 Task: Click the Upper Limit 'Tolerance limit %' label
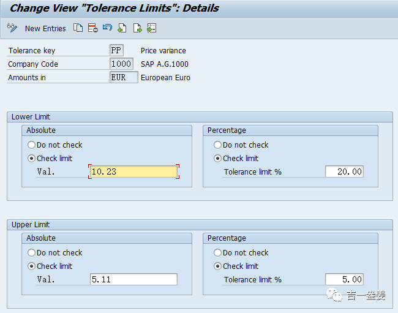pos(252,280)
